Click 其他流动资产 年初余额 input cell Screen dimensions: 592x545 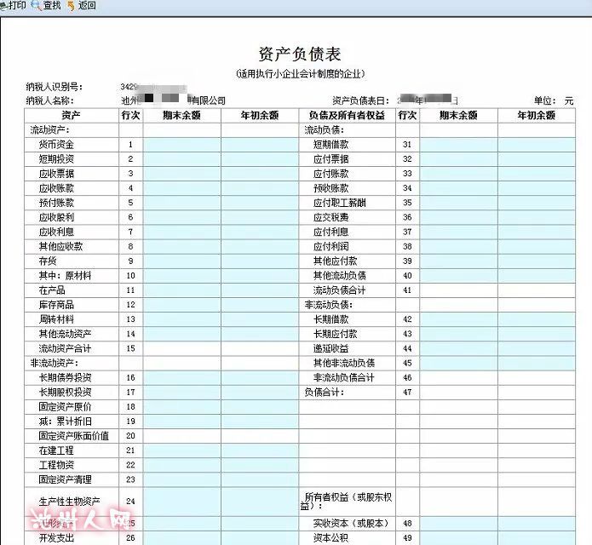[260, 334]
